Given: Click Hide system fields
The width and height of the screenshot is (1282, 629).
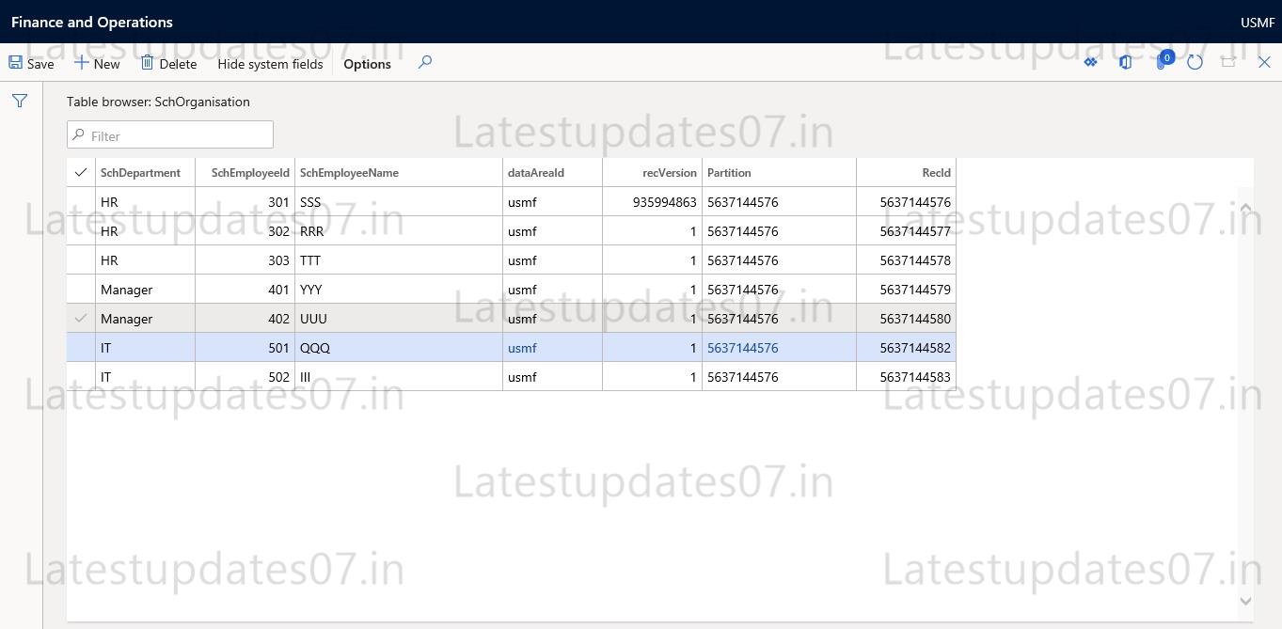Looking at the screenshot, I should tap(270, 63).
